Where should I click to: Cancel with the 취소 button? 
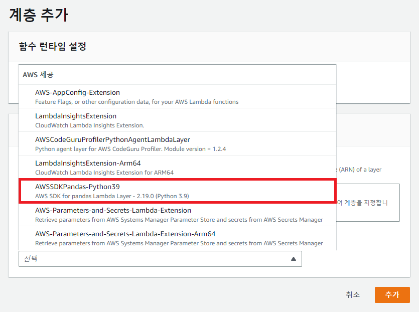coord(353,294)
